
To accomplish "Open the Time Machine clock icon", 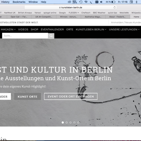I will tap(81, 2).
